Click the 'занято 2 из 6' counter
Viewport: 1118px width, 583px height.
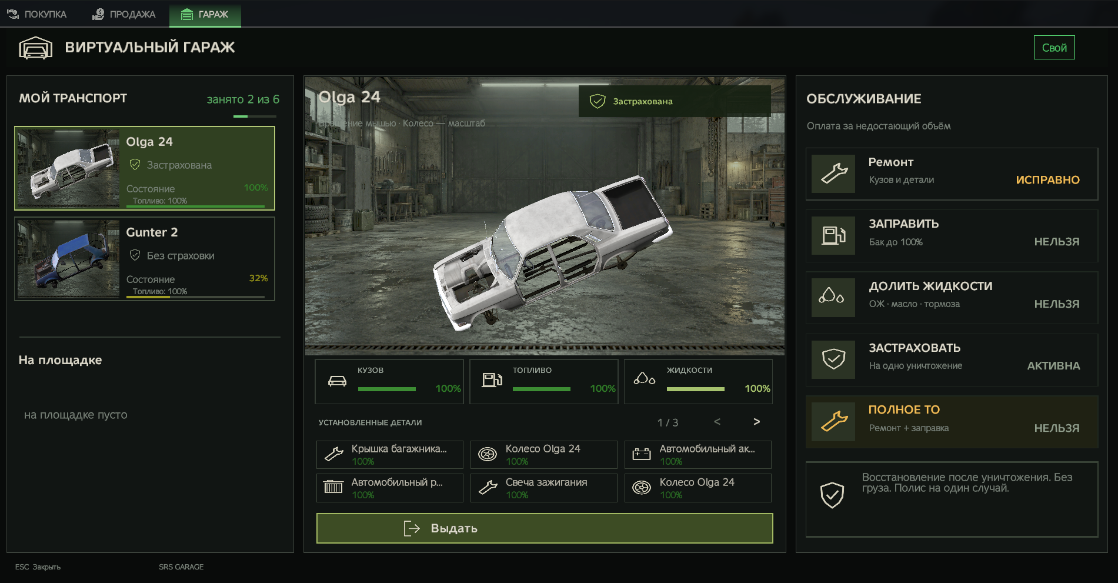(243, 99)
